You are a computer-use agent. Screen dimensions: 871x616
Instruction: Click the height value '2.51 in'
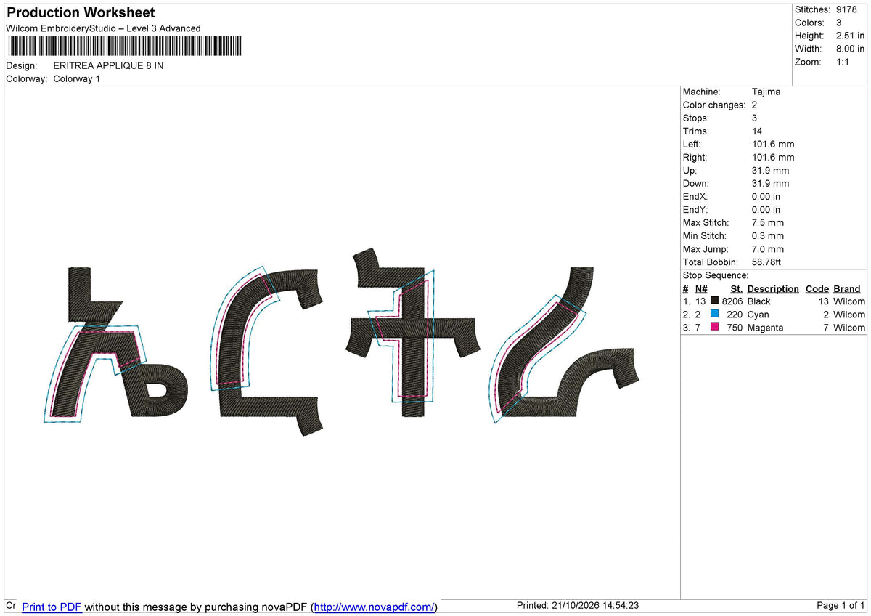[x=850, y=36]
